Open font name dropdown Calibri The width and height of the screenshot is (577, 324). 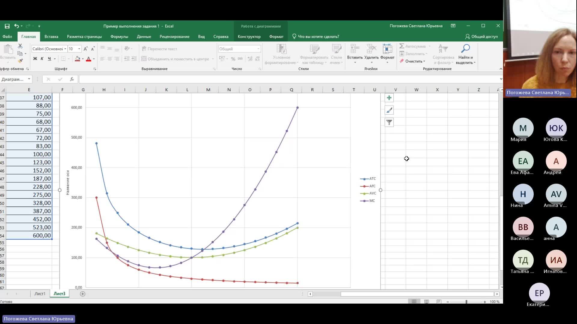pos(65,49)
